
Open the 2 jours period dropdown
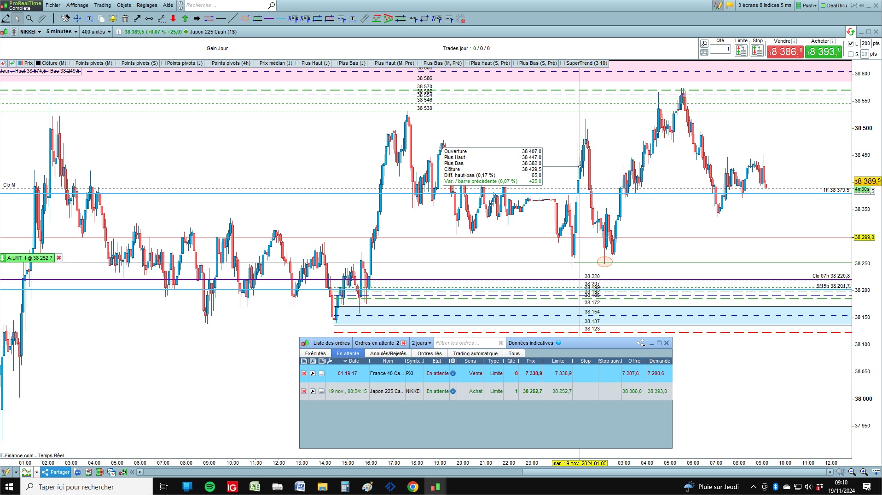point(422,343)
